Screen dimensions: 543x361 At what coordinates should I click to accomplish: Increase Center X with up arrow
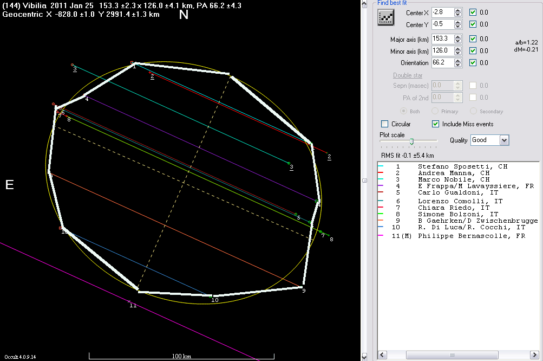pyautogui.click(x=458, y=10)
